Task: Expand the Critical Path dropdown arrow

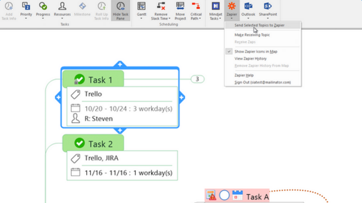Action: (x=200, y=18)
